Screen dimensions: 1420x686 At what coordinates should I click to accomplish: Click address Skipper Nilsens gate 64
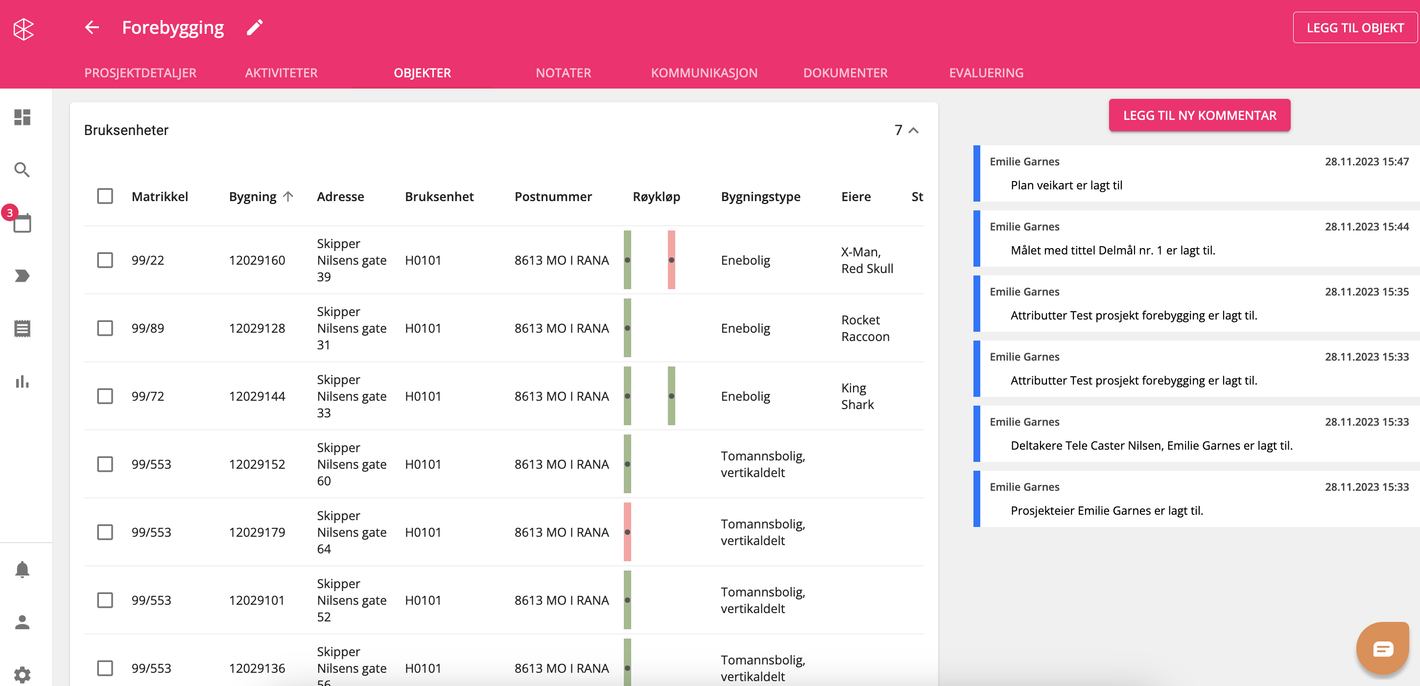[351, 532]
